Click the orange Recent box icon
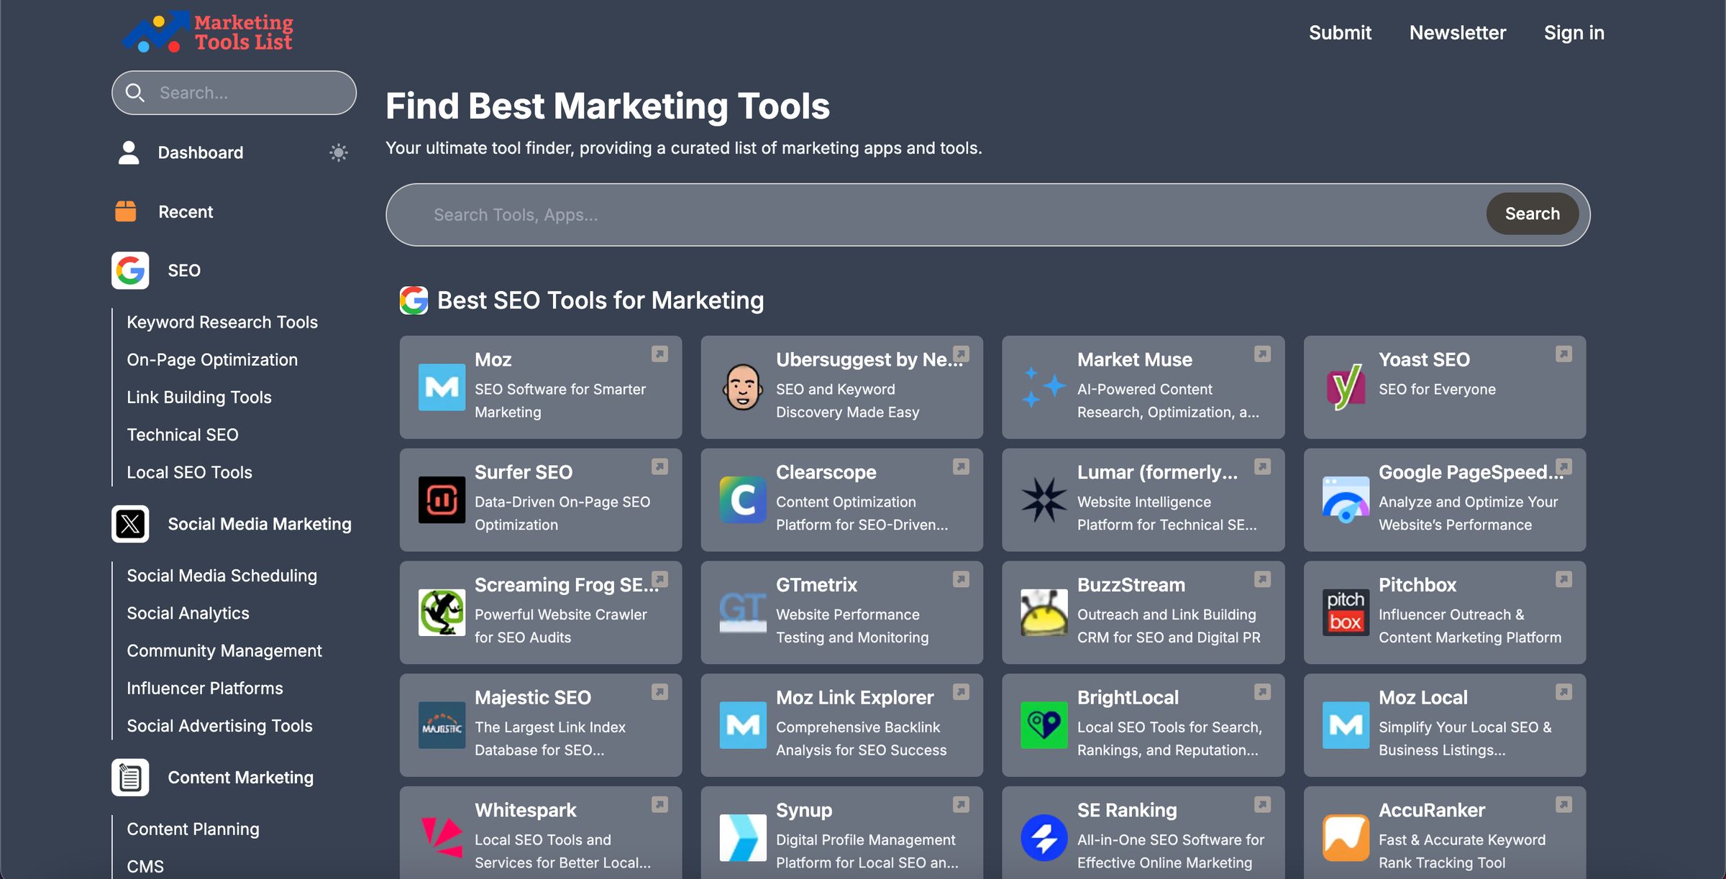 tap(126, 211)
